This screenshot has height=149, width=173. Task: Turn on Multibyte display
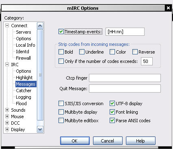pyautogui.click(x=61, y=112)
